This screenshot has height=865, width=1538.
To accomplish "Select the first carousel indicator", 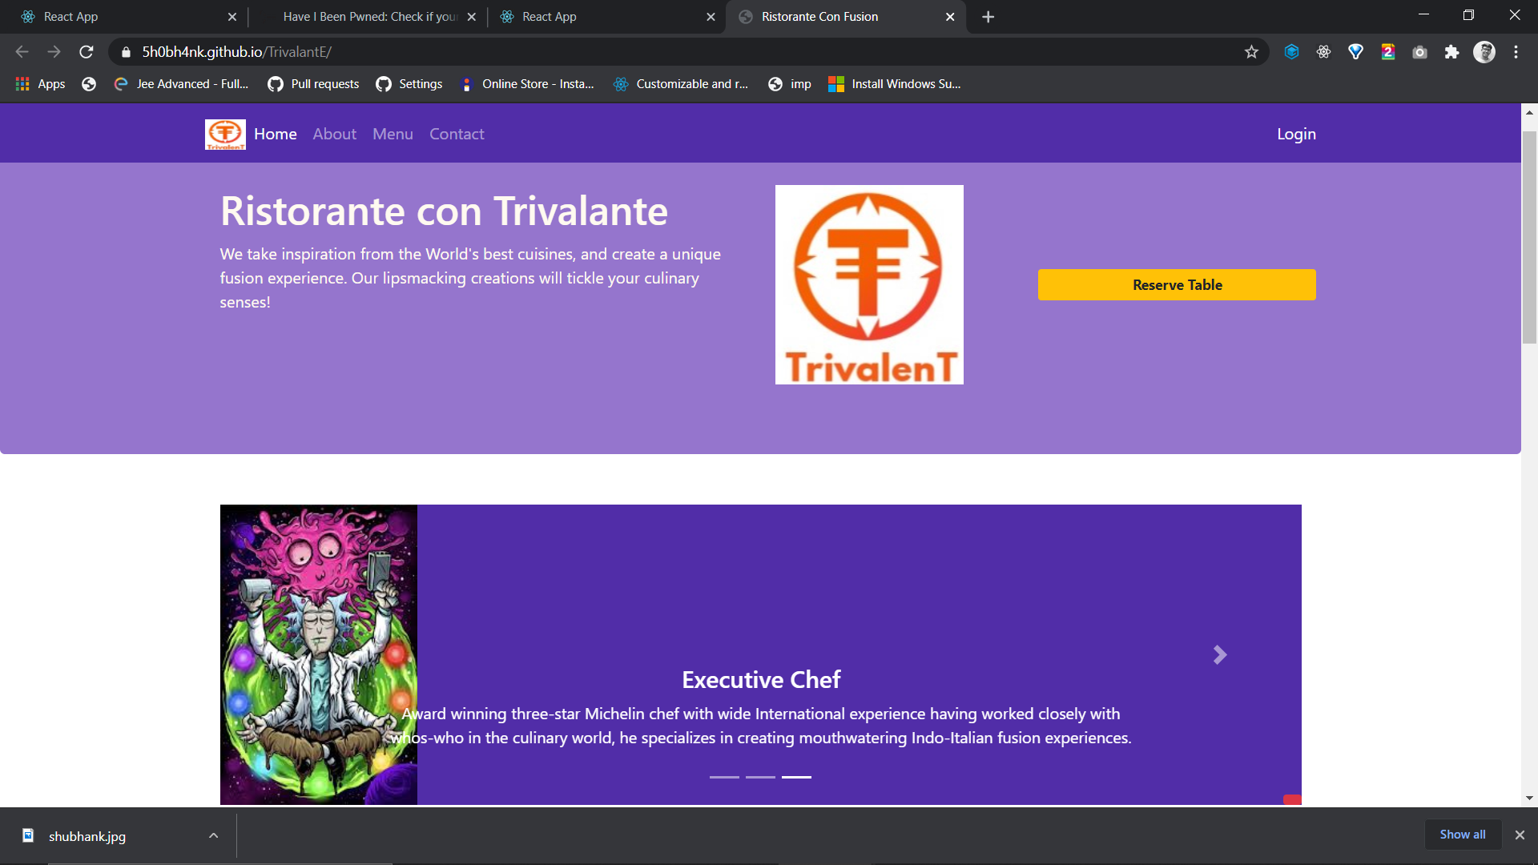I will pyautogui.click(x=724, y=777).
